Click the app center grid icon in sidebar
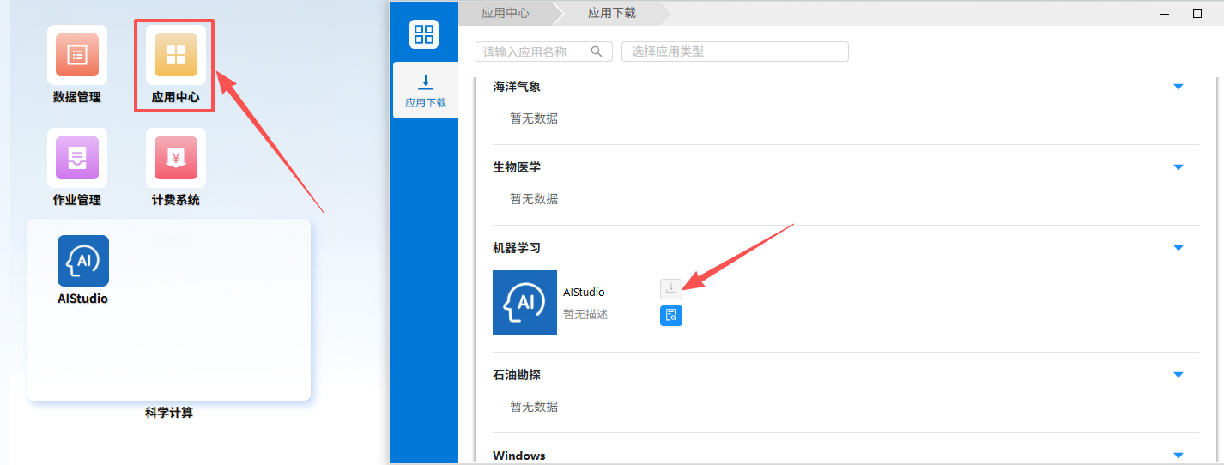Image resolution: width=1224 pixels, height=465 pixels. click(424, 34)
